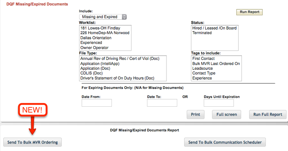The width and height of the screenshot is (288, 151).
Task: Focus the Date From input field
Action: [x=97, y=103]
